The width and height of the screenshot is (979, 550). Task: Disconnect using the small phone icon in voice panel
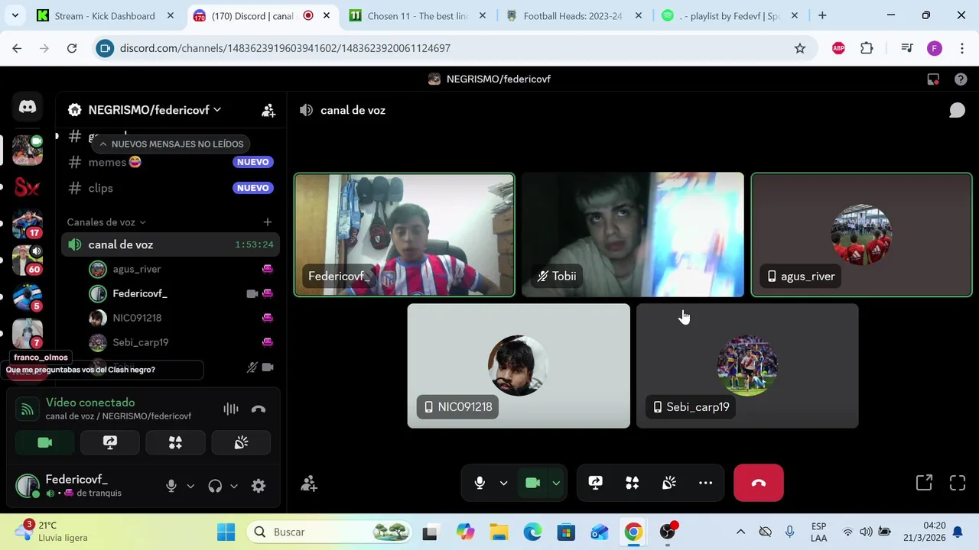[259, 409]
